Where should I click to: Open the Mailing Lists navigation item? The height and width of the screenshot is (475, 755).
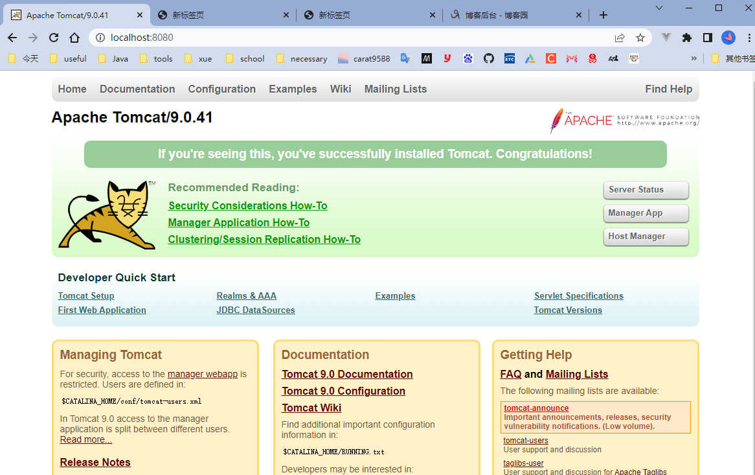click(396, 89)
